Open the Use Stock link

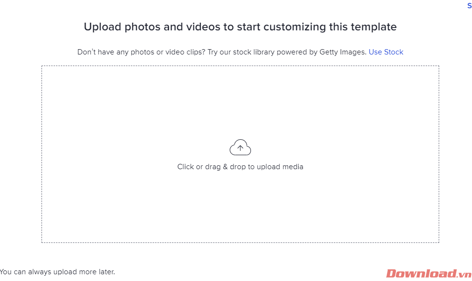tap(386, 52)
